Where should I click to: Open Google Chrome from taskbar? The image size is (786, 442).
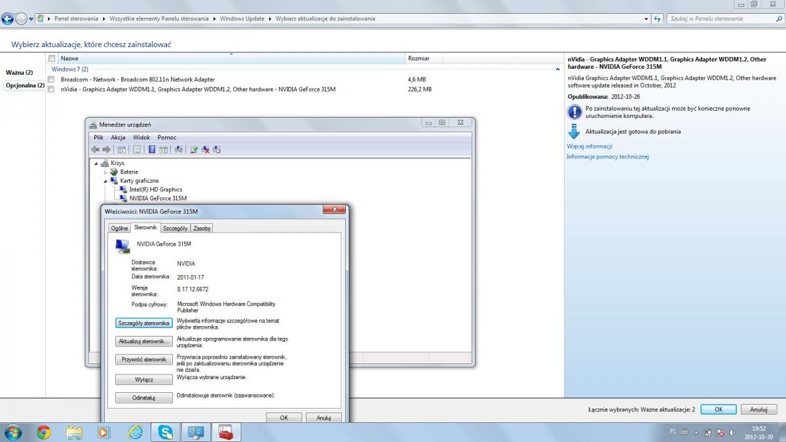(x=44, y=432)
